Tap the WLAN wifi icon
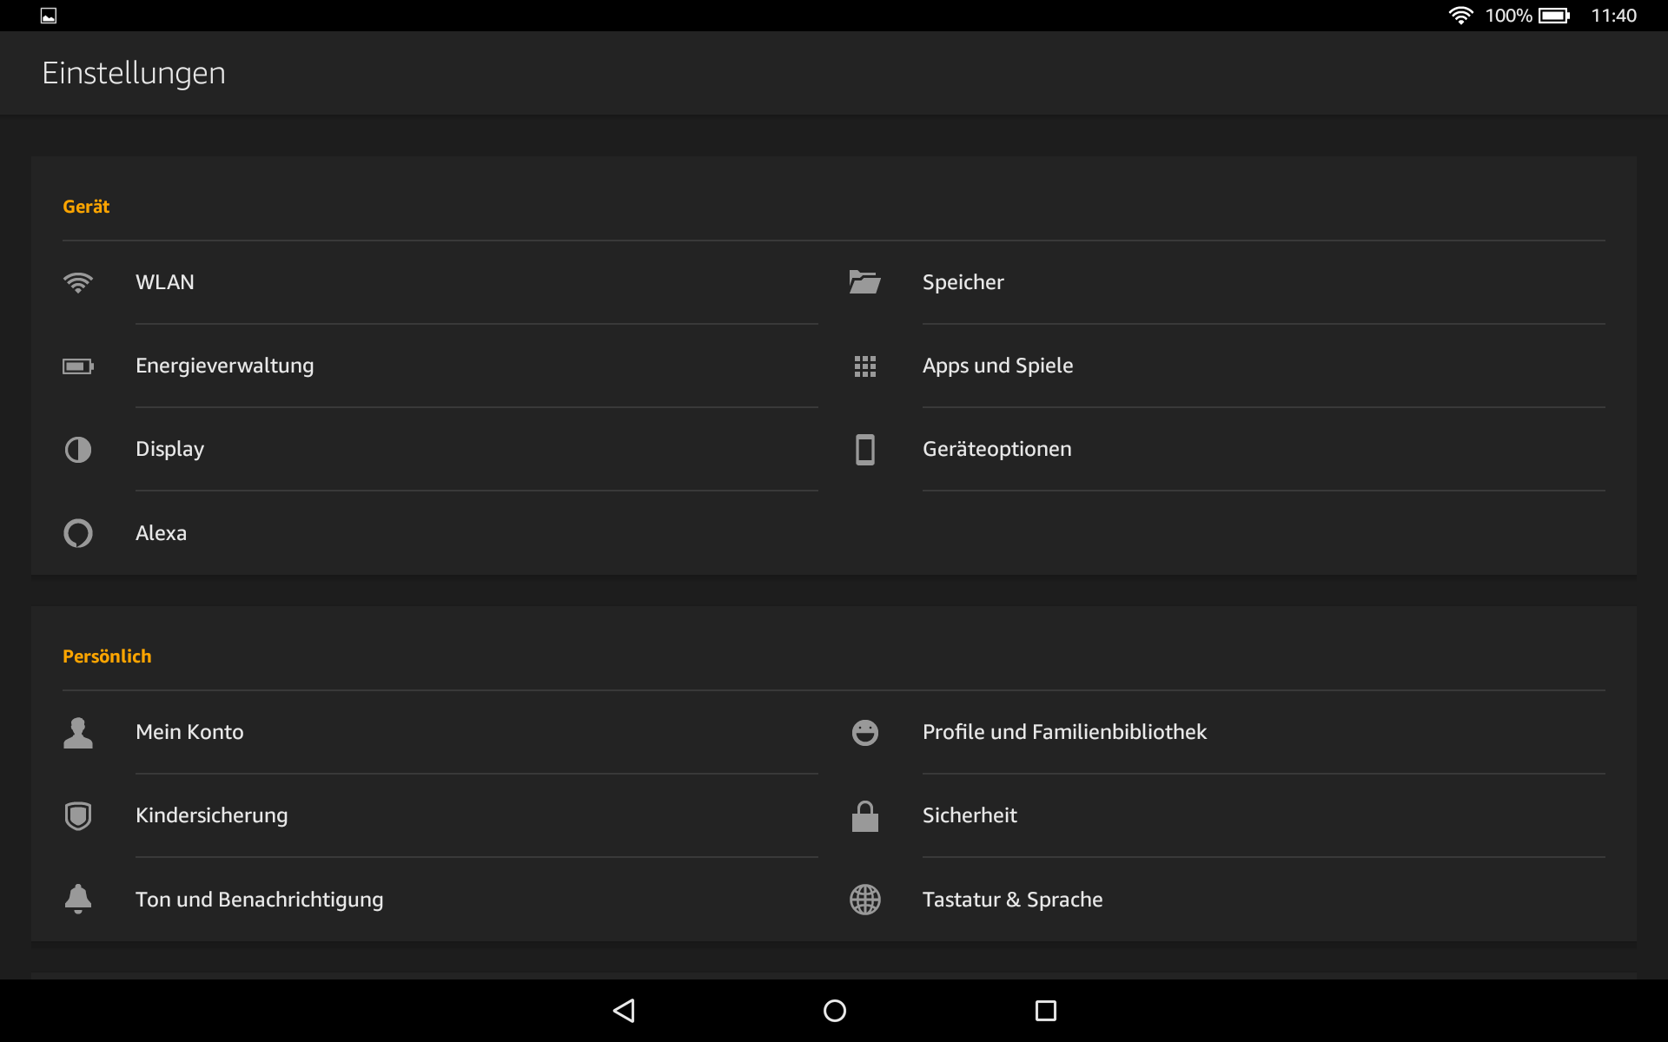The height and width of the screenshot is (1042, 1668). (x=78, y=282)
